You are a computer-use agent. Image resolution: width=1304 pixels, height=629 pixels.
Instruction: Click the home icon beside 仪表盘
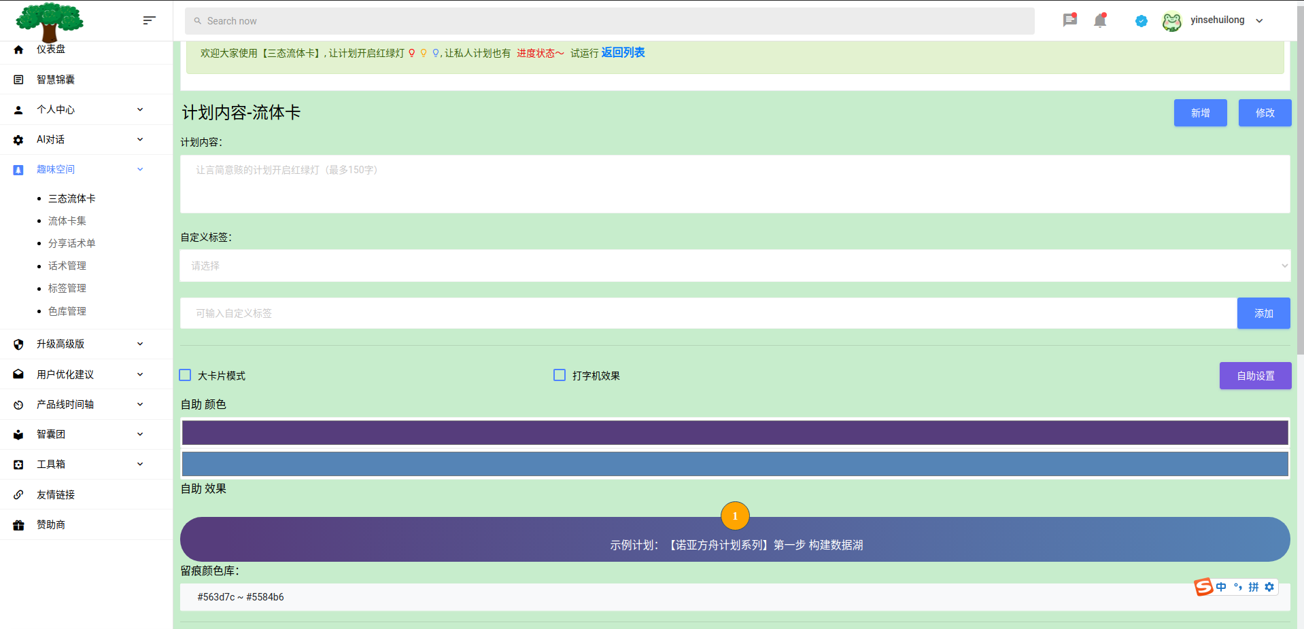(18, 50)
